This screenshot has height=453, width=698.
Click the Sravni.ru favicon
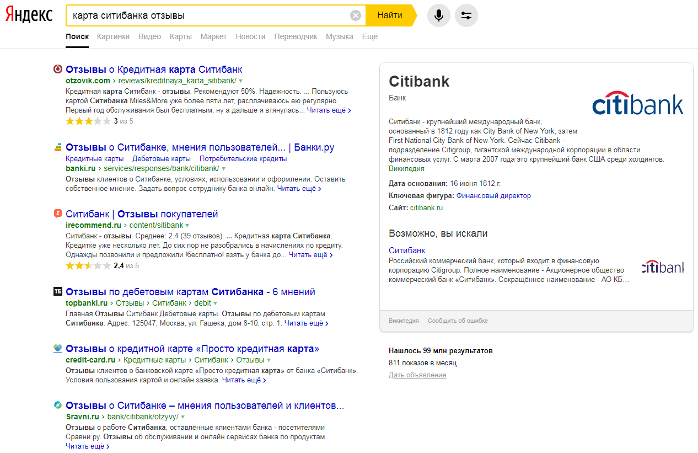coord(58,406)
